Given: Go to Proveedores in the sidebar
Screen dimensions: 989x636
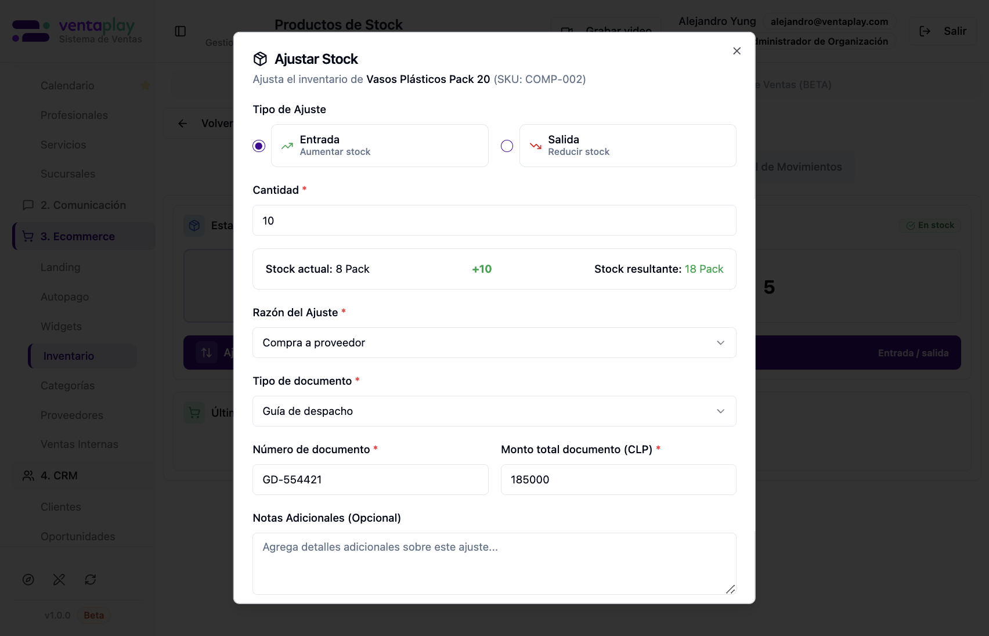Looking at the screenshot, I should point(72,415).
